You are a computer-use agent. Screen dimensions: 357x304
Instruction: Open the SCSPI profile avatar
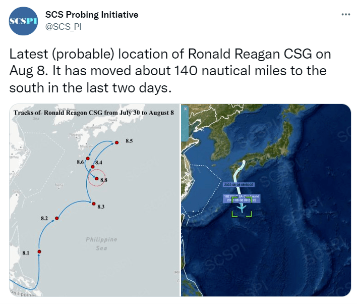[23, 21]
